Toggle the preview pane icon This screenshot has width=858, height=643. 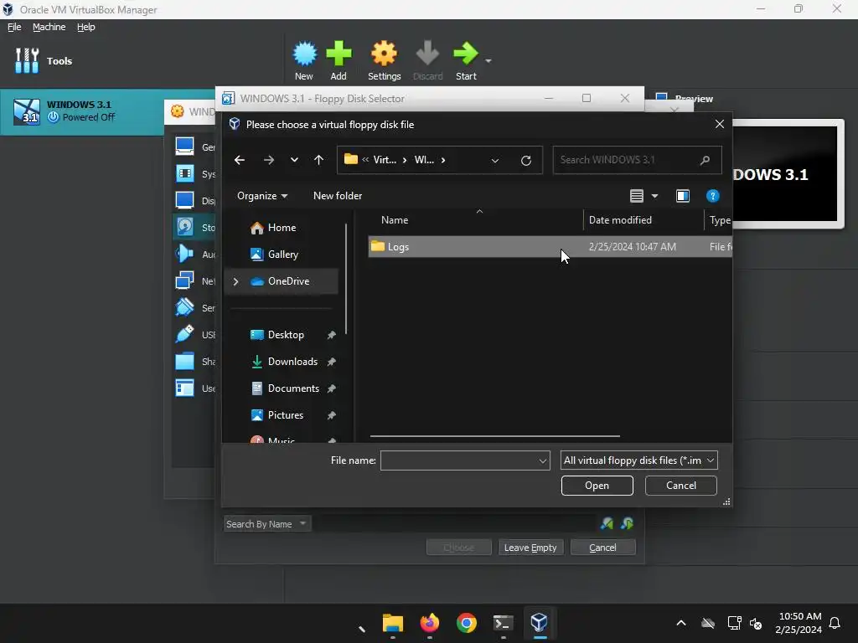point(683,196)
